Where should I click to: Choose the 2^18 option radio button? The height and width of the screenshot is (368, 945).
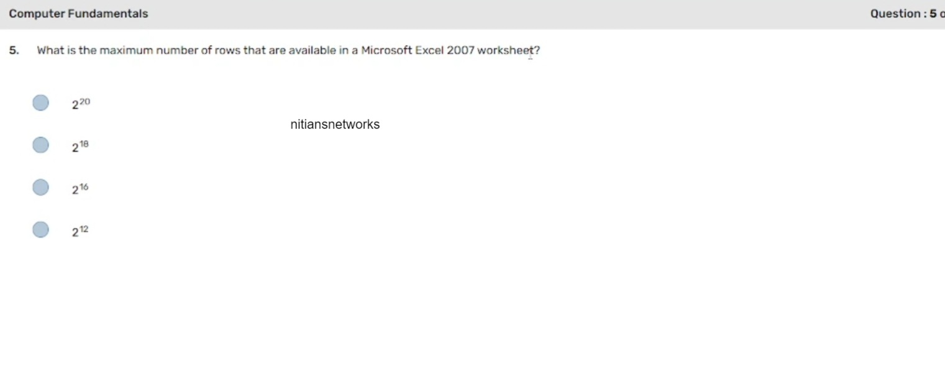click(x=40, y=145)
